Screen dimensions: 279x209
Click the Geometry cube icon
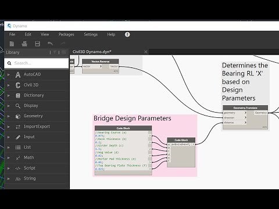tap(18, 116)
